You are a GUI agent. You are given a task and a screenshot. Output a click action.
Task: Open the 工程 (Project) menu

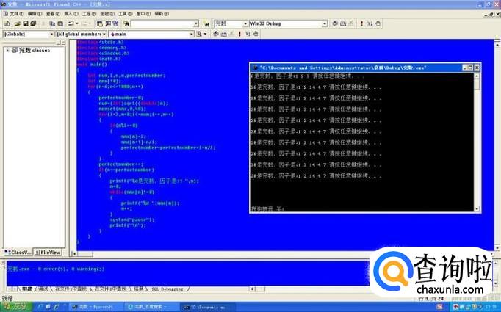pos(89,14)
